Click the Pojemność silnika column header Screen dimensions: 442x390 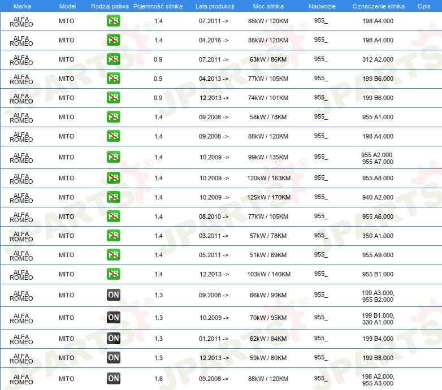[158, 6]
